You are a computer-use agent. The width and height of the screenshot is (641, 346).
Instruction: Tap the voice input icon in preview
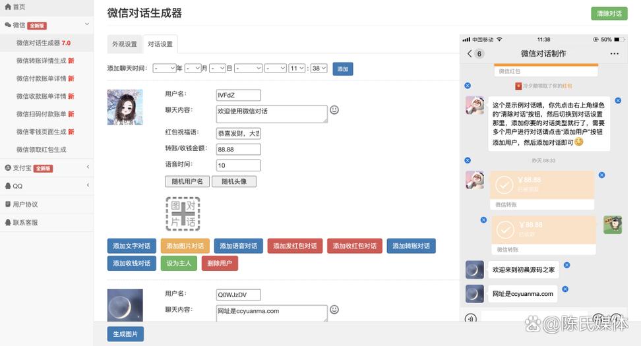471,318
